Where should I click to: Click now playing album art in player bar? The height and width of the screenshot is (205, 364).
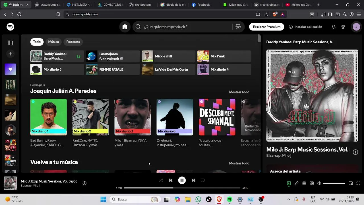click(10, 183)
